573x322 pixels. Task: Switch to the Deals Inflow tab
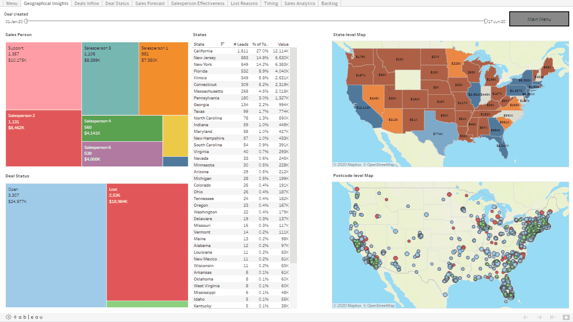[x=87, y=3]
